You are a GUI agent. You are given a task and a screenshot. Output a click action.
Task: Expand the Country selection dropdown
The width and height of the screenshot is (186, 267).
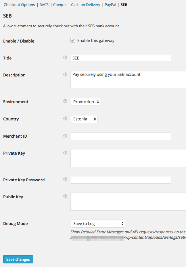point(84,119)
